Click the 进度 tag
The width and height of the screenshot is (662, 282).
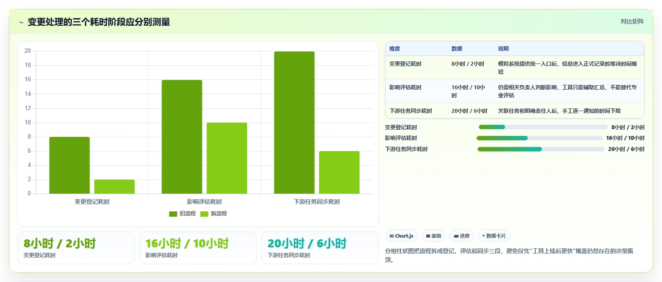pos(461,236)
